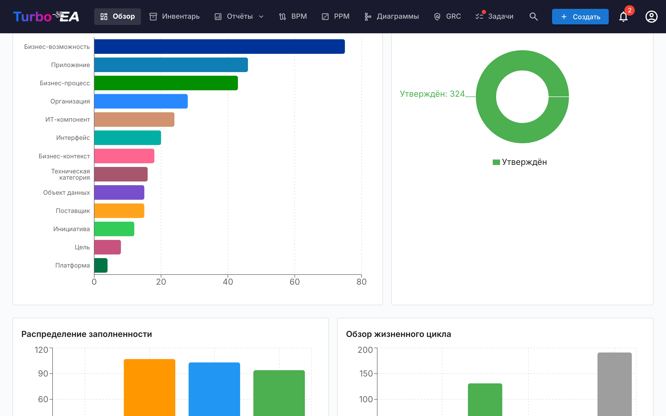
Task: Click the BPM process icon
Action: pyautogui.click(x=282, y=16)
